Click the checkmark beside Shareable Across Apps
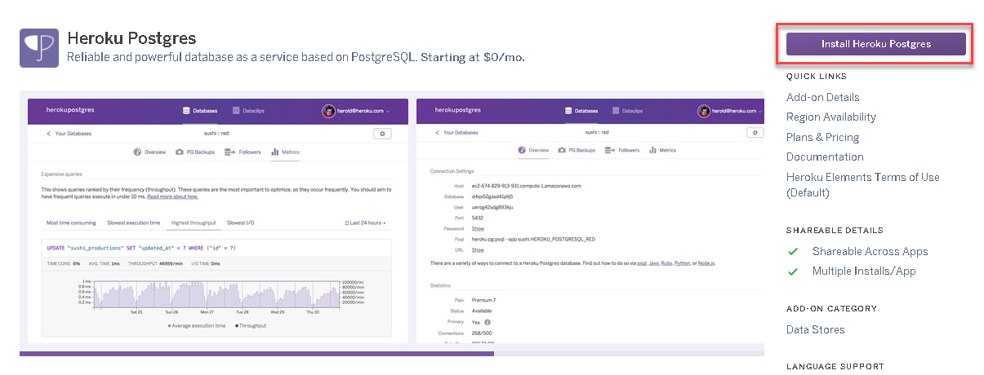The image size is (984, 375). click(x=792, y=251)
